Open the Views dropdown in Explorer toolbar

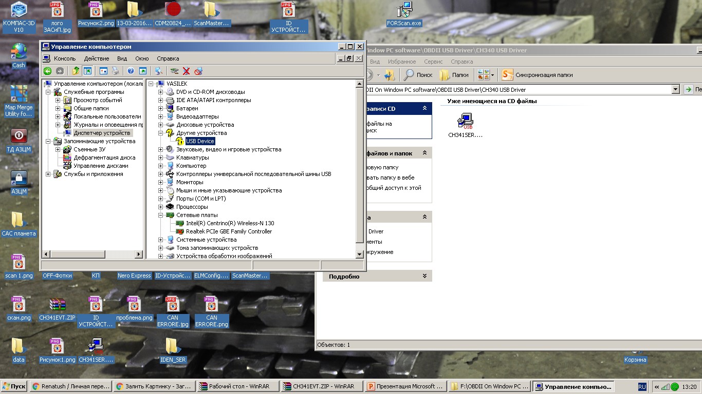click(x=486, y=75)
